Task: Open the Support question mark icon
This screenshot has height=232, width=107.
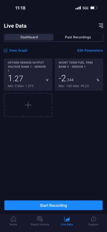Action: (x=94, y=219)
